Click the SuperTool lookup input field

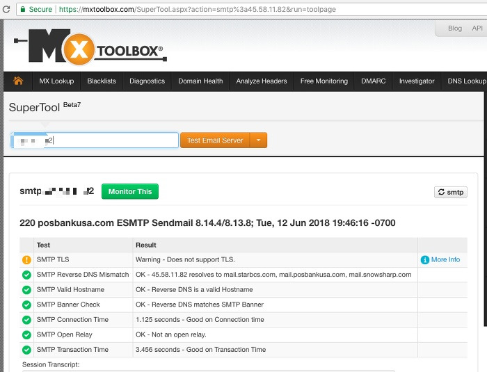[x=95, y=140]
